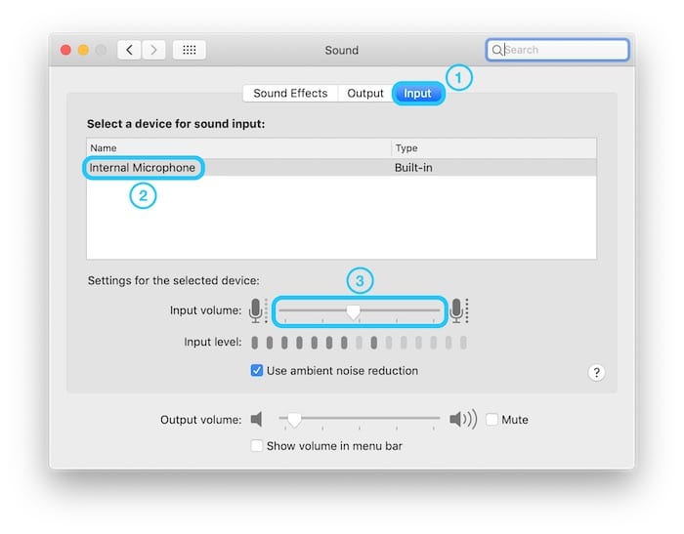This screenshot has width=684, height=534.
Task: Open help with the question mark button
Action: tap(596, 372)
